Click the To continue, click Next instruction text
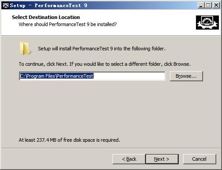This screenshot has width=222, height=170. coord(105,64)
